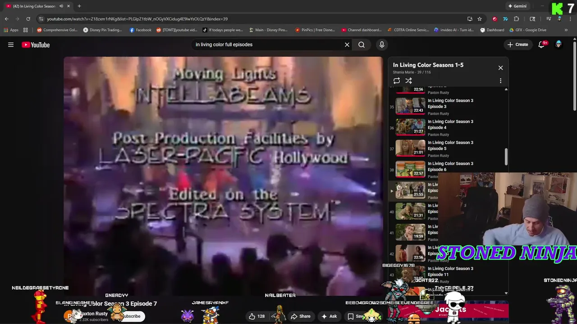Open the YouTube account avatar menu
Viewport: 577px width, 324px height.
[559, 45]
